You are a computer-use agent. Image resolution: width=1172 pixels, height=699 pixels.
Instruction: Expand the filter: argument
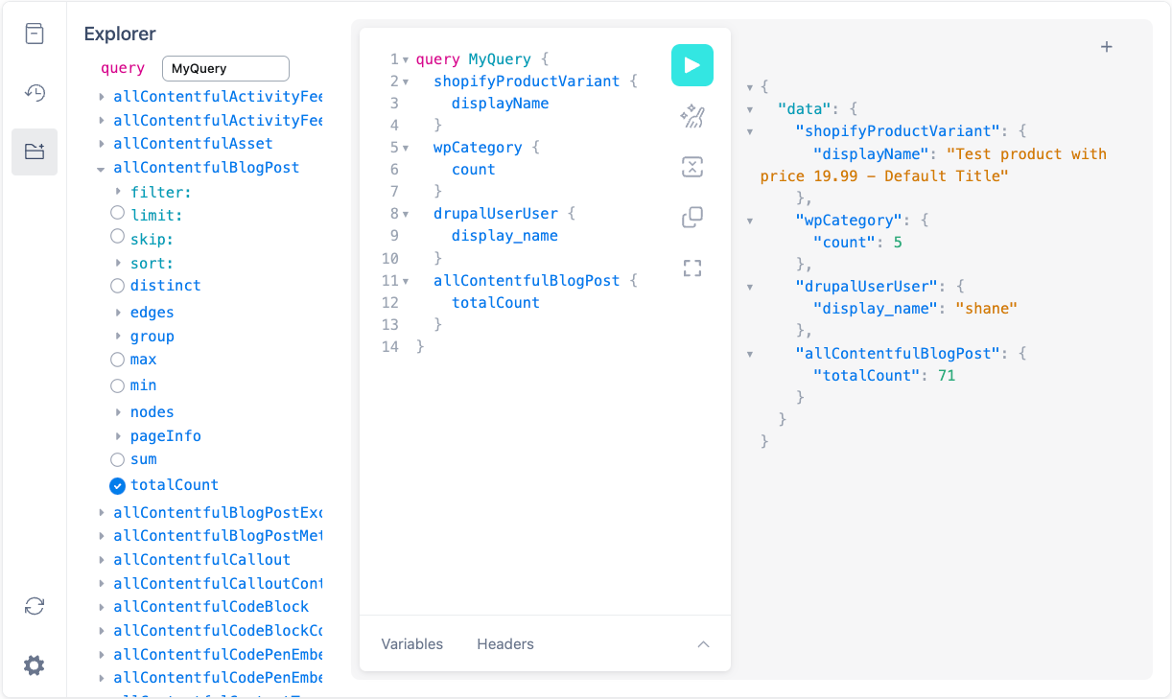(118, 192)
